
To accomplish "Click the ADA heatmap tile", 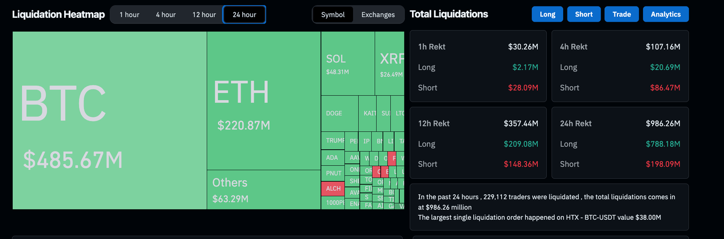I will [333, 158].
